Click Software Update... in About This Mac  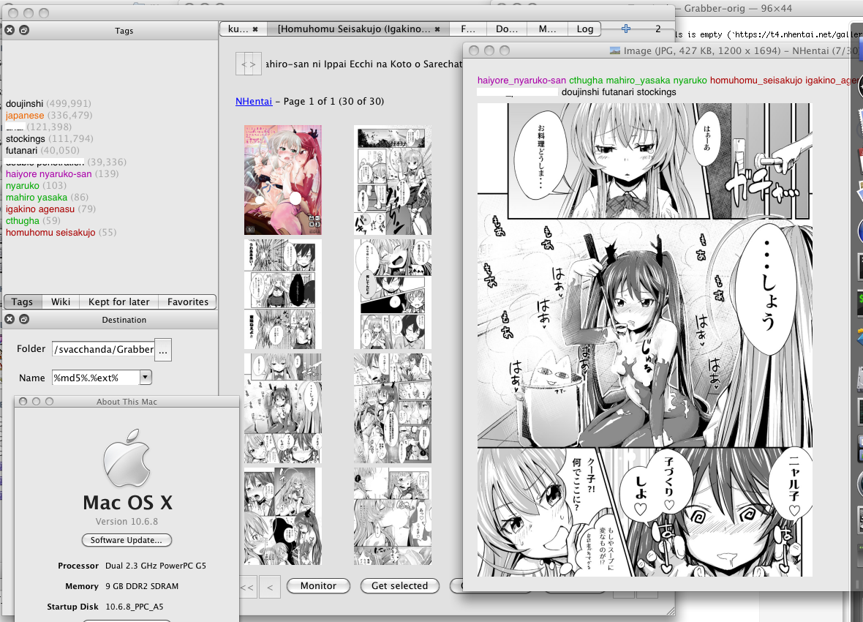tap(127, 540)
